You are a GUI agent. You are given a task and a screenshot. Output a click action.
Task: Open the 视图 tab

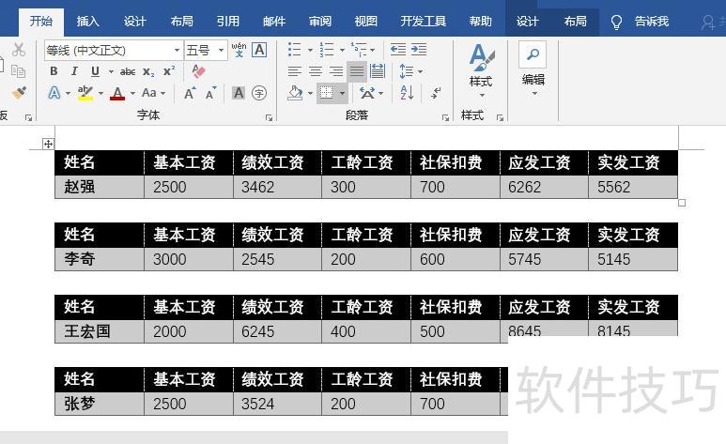(365, 22)
